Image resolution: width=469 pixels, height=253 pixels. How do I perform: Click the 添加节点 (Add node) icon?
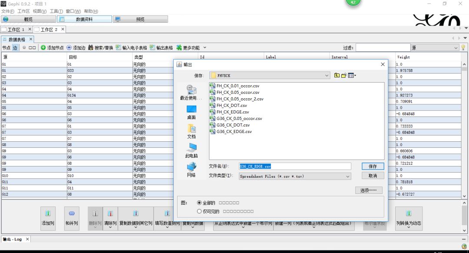[x=43, y=47]
